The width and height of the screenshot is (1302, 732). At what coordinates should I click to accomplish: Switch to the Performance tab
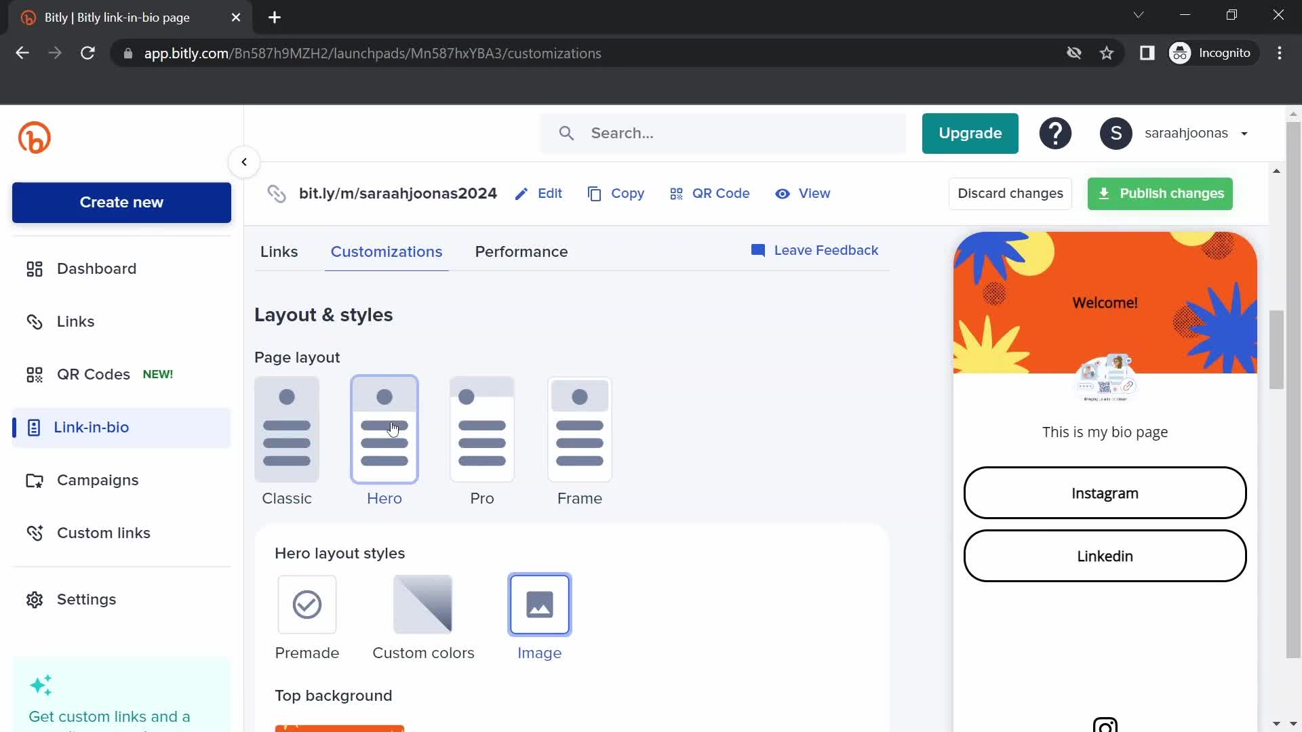click(x=521, y=251)
